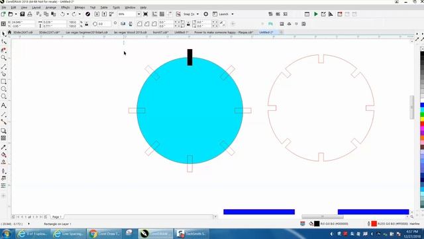Choose the Zoom magnifier tool
Image resolution: width=424 pixels, height=239 pixels.
(3, 58)
